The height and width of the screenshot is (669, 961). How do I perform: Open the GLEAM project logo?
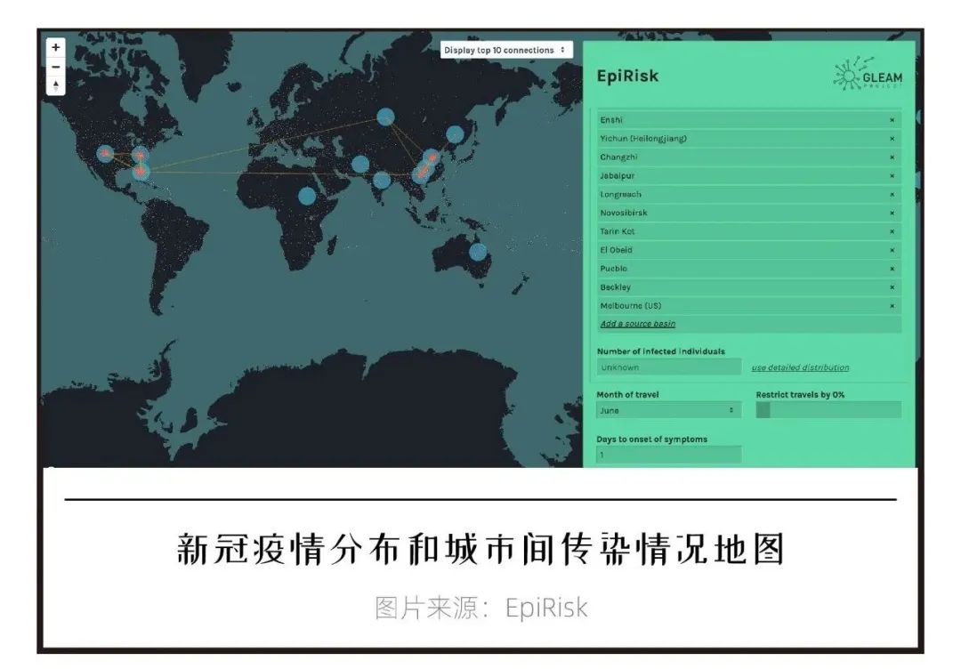(x=868, y=75)
